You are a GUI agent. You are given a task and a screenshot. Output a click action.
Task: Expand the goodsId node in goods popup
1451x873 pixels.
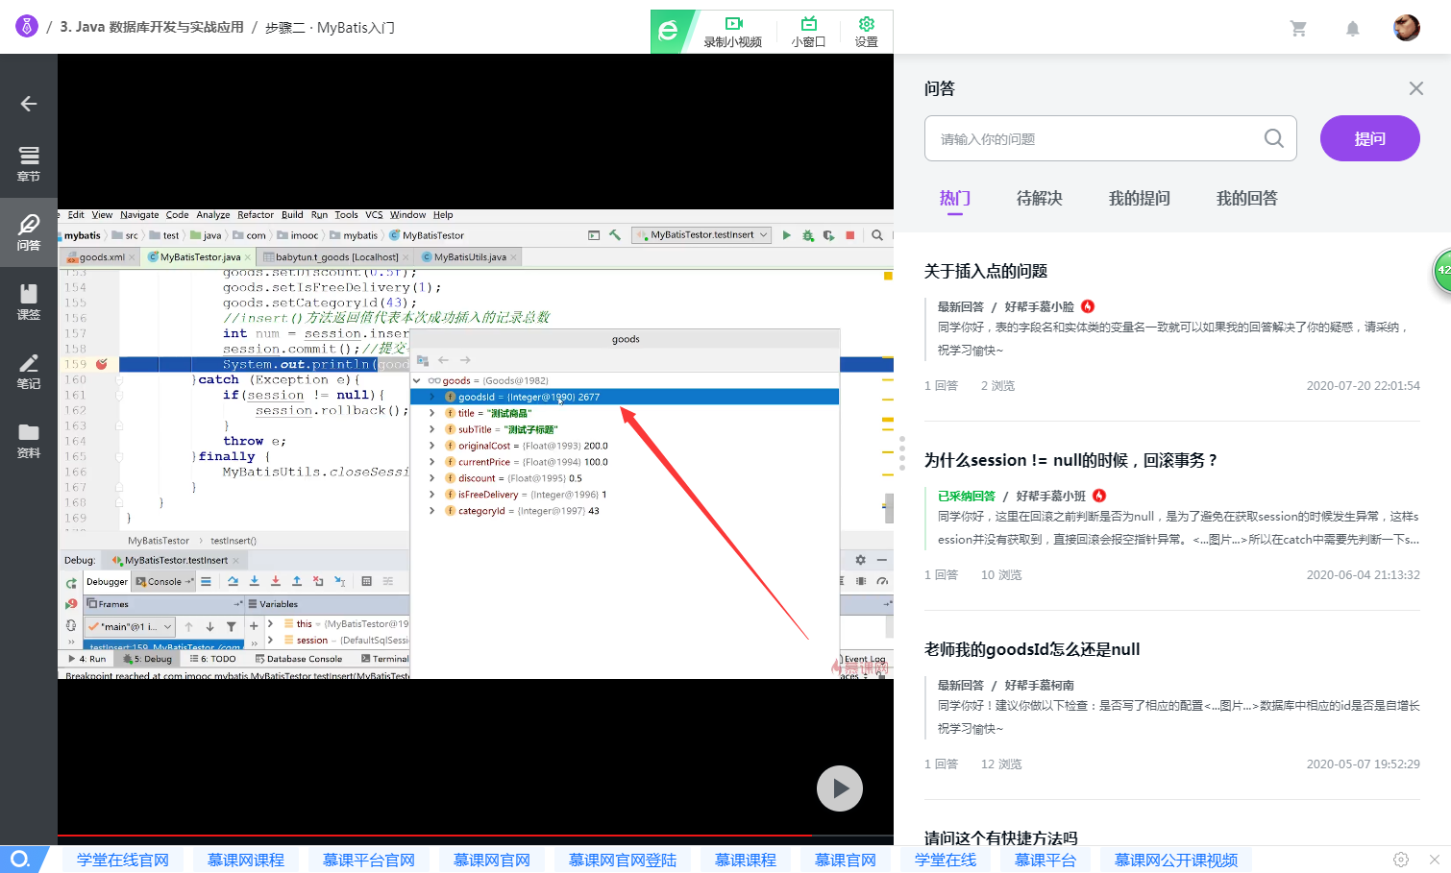[432, 397]
